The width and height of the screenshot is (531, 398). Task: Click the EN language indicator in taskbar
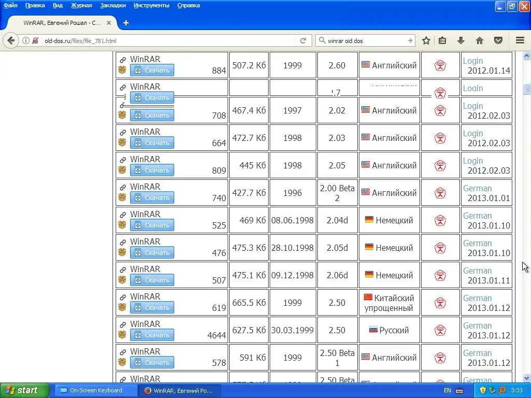pyautogui.click(x=448, y=390)
